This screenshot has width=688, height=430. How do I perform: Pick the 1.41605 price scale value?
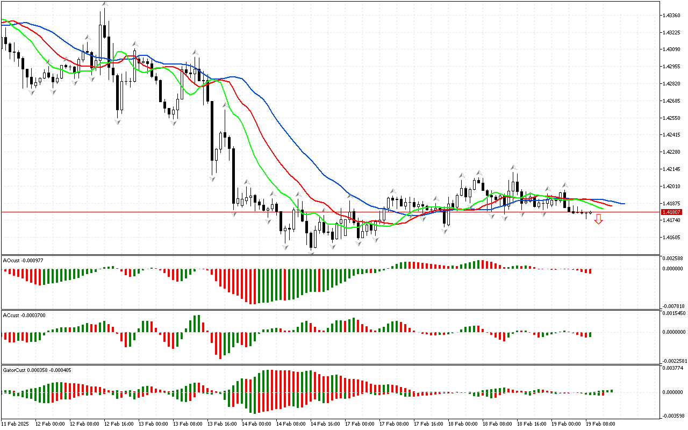tap(672, 238)
